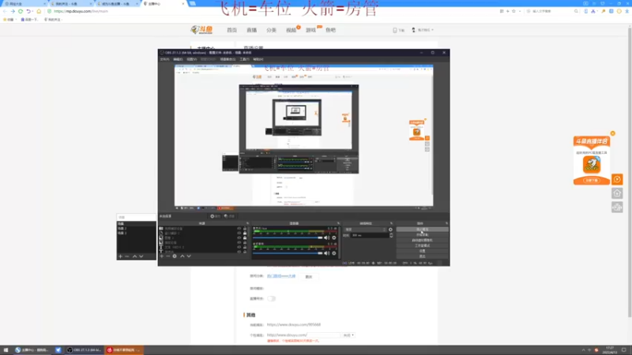The width and height of the screenshot is (632, 355).
Task: Toggle visibility of fifth source row
Action: (x=239, y=247)
